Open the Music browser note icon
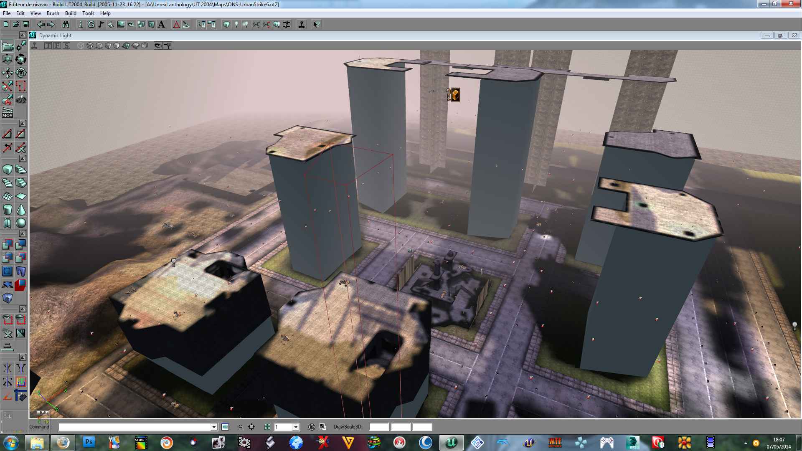 pyautogui.click(x=101, y=25)
